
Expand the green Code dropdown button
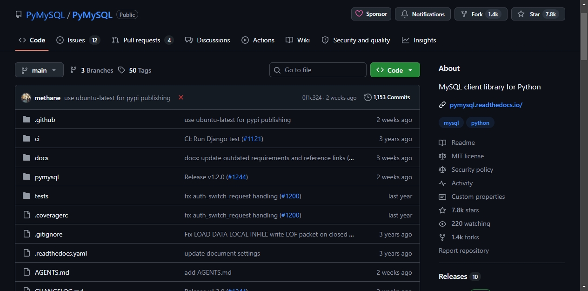pos(395,70)
